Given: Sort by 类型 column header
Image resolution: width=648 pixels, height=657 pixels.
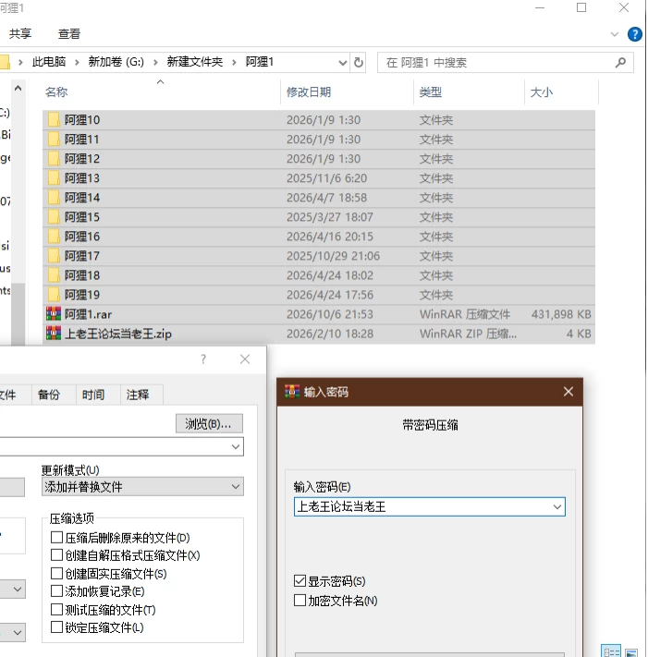Looking at the screenshot, I should point(431,91).
